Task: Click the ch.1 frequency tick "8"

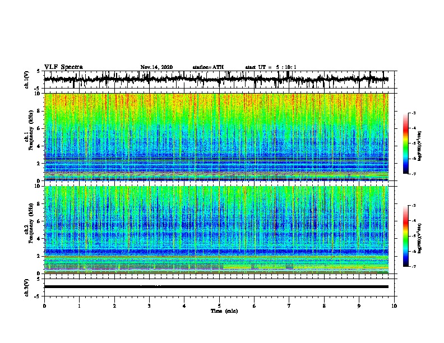Action: pyautogui.click(x=39, y=111)
